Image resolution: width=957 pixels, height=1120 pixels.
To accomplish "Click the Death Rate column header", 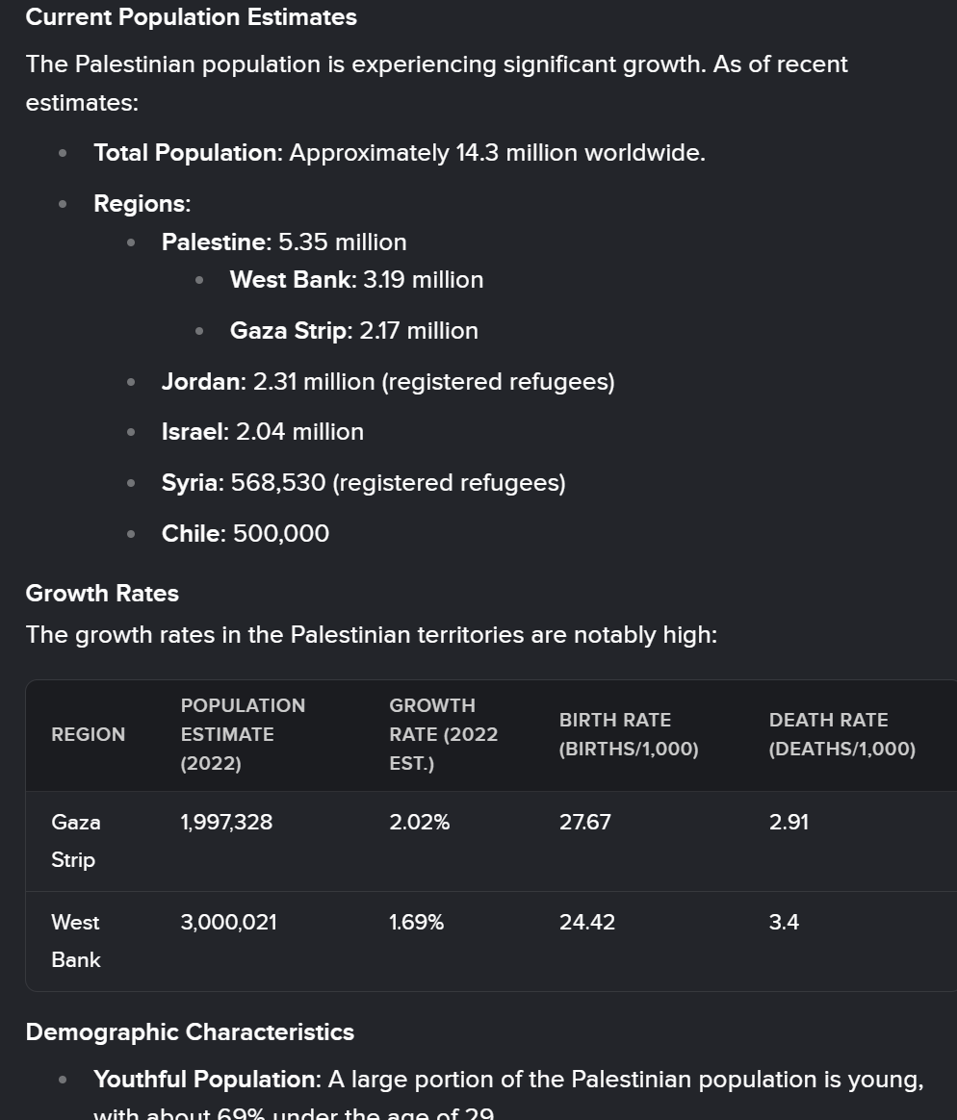I will click(841, 734).
